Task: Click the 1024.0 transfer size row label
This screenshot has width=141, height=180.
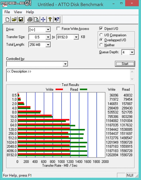Action: pos(12,142)
